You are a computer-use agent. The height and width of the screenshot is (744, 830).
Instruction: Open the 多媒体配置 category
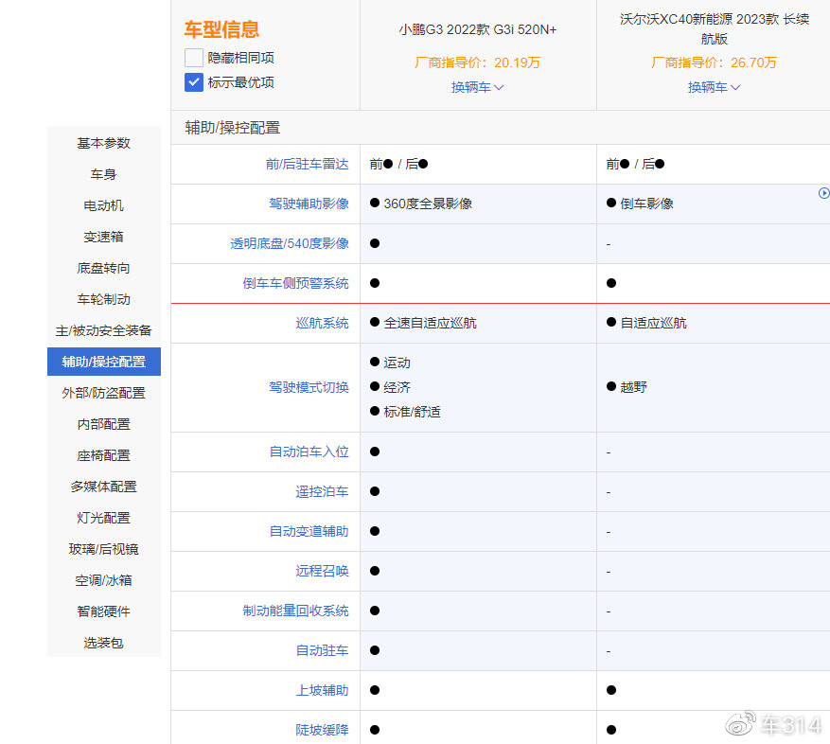(x=103, y=487)
